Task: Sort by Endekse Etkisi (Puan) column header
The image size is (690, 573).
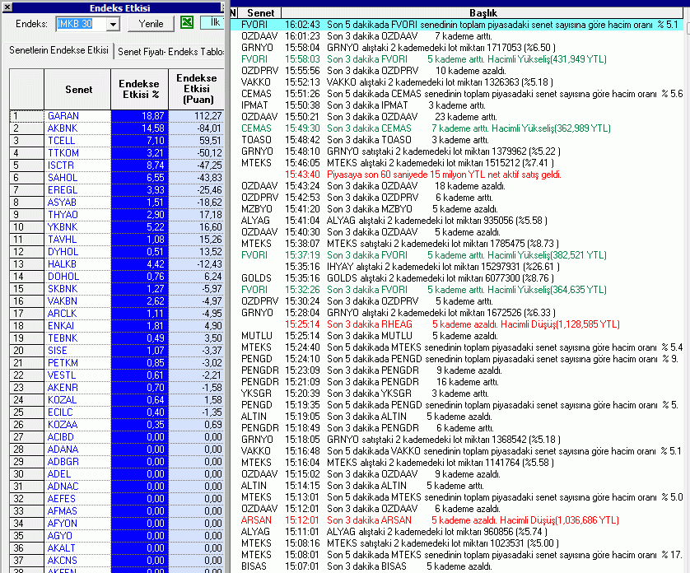Action: [x=197, y=88]
